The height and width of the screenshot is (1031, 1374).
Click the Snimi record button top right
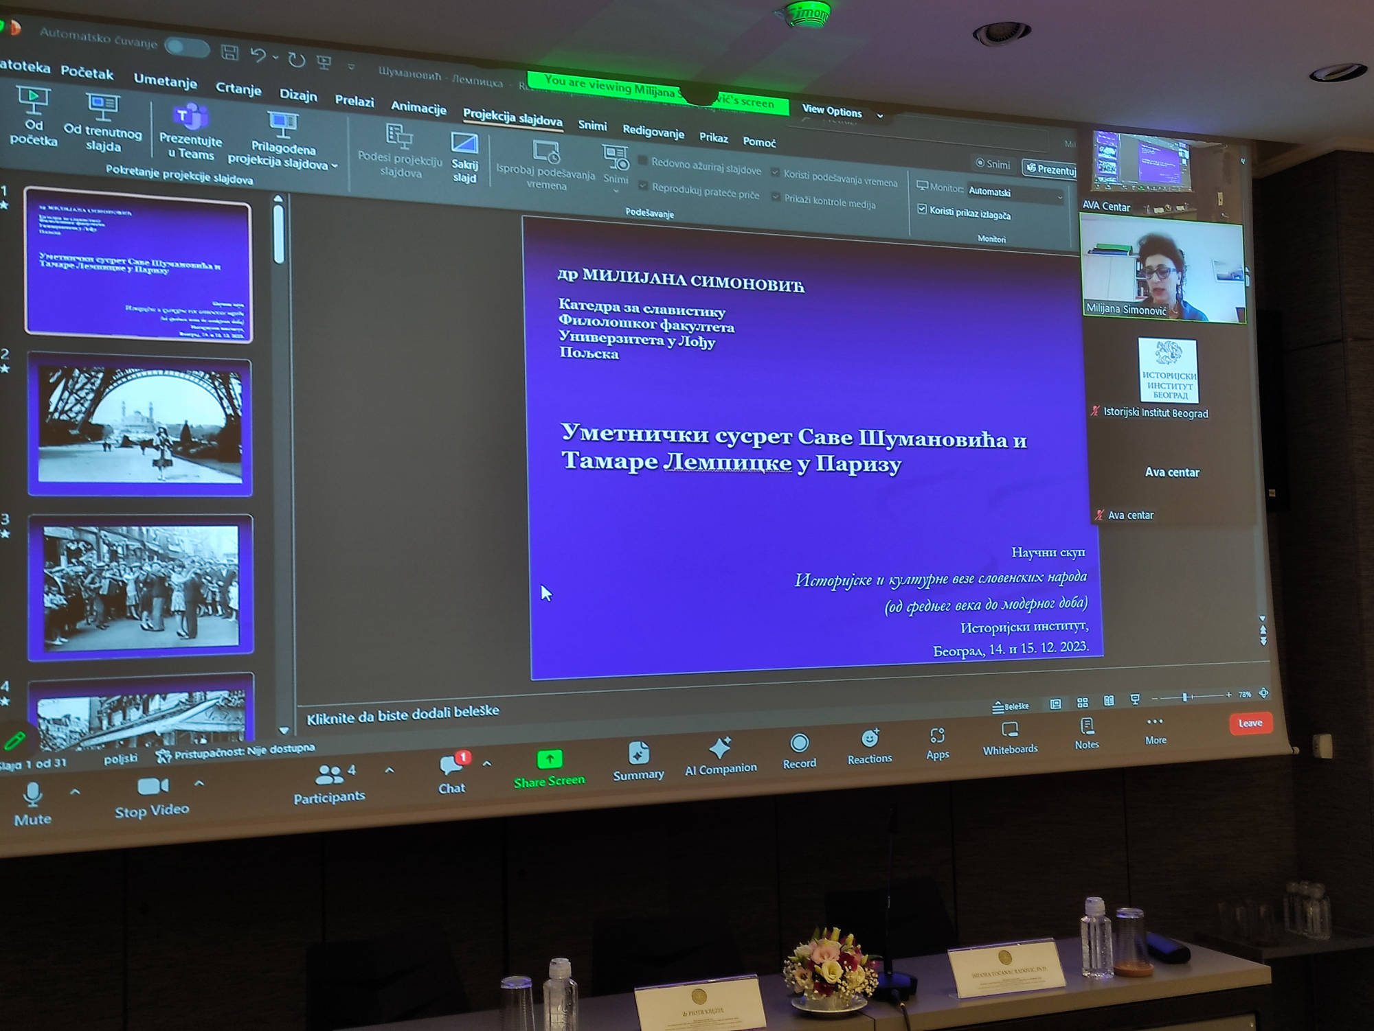pos(993,164)
